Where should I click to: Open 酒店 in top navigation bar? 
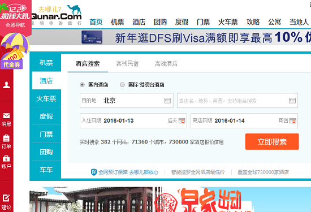pyautogui.click(x=139, y=22)
